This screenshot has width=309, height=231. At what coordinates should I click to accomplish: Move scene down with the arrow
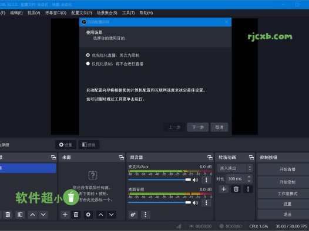(43, 215)
